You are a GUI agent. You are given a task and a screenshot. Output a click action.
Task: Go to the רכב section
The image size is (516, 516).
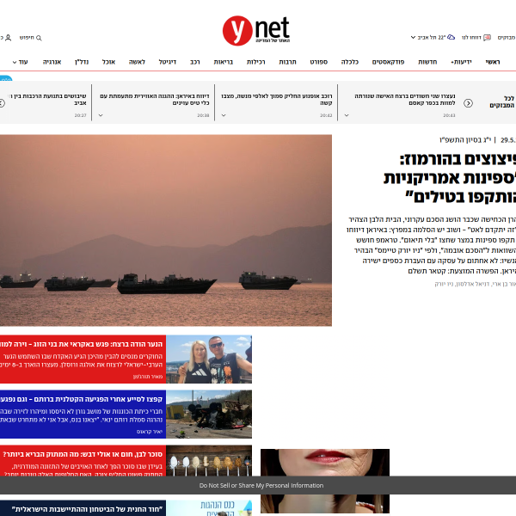point(195,62)
